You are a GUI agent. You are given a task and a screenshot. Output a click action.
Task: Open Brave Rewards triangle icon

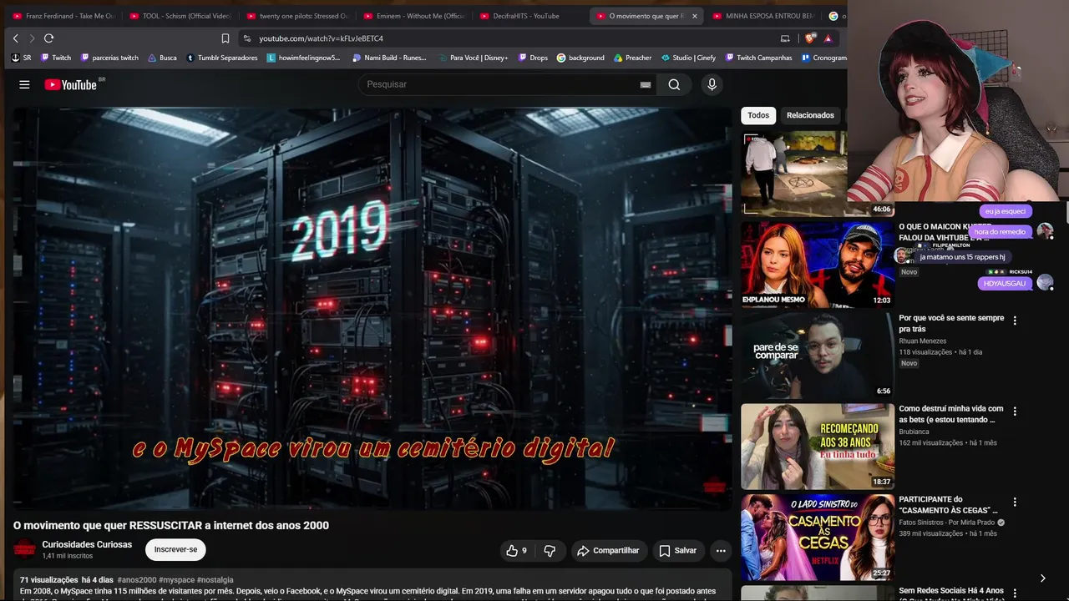(x=828, y=38)
